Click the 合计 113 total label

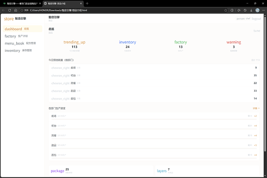255,60
